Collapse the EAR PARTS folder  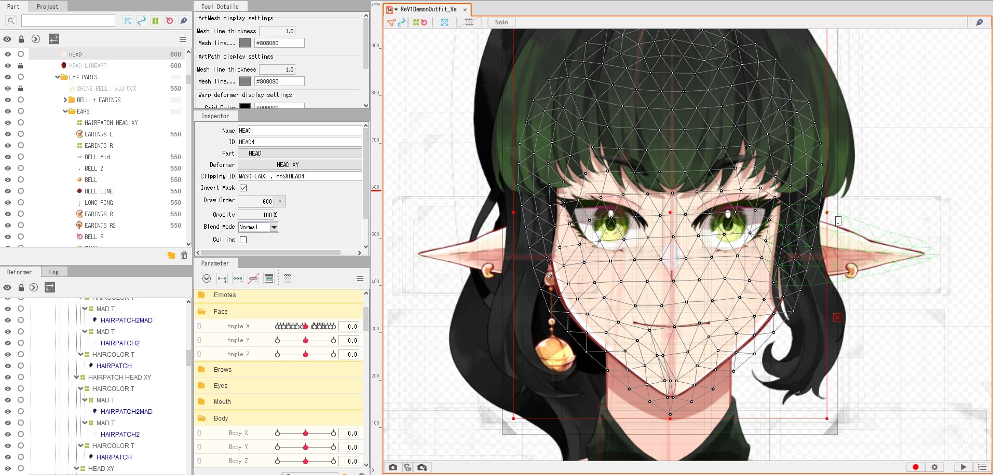58,77
